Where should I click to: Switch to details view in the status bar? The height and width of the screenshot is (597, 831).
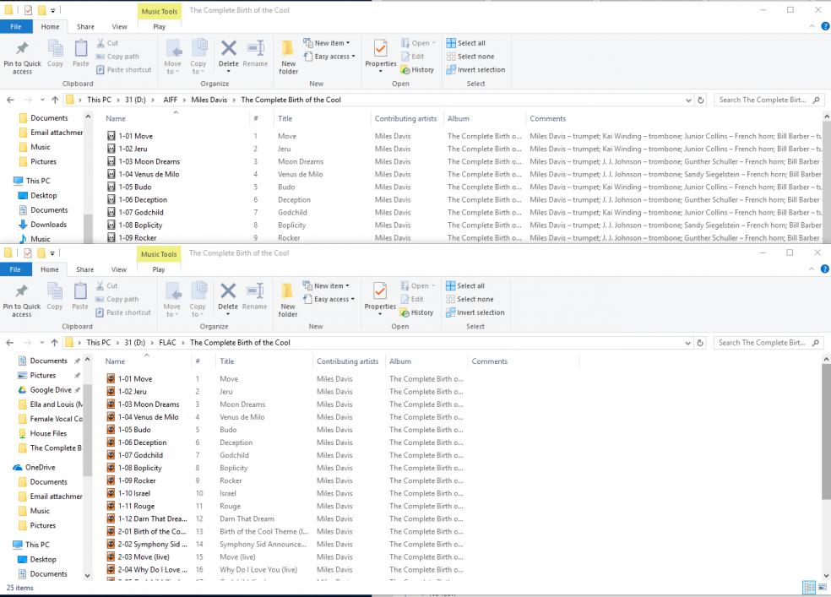coord(808,588)
